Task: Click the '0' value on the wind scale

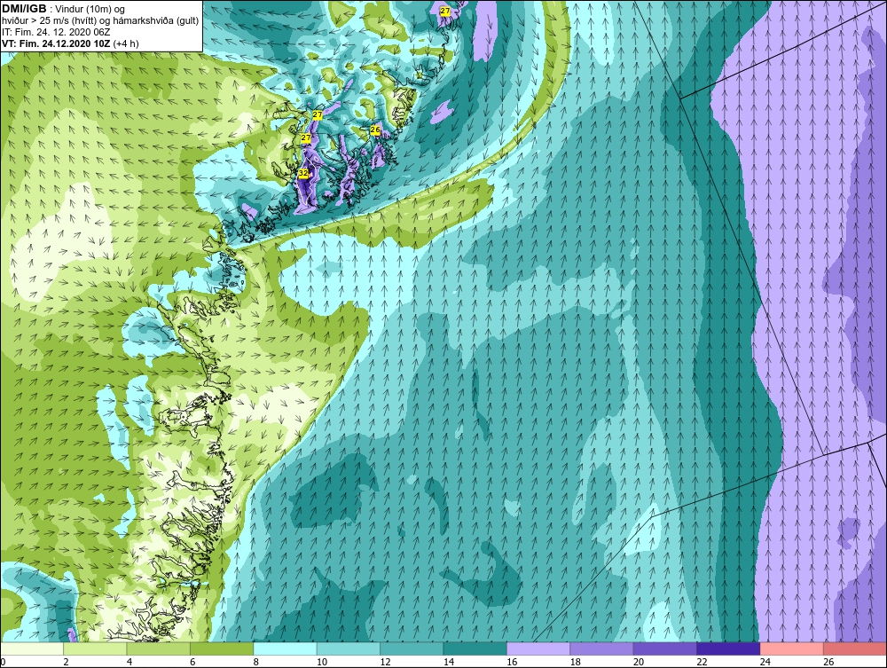Action: tap(3, 662)
